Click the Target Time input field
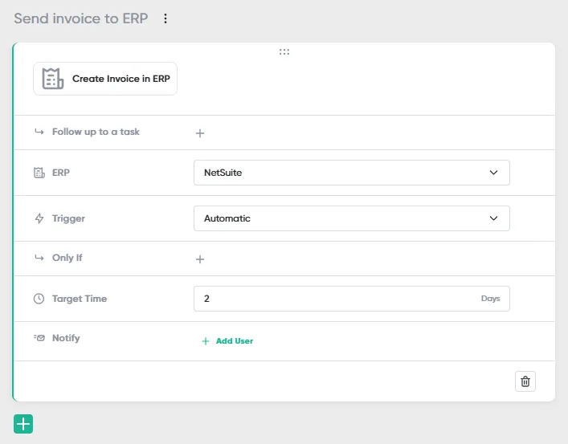Viewport: 568px width, 444px height. coord(352,299)
